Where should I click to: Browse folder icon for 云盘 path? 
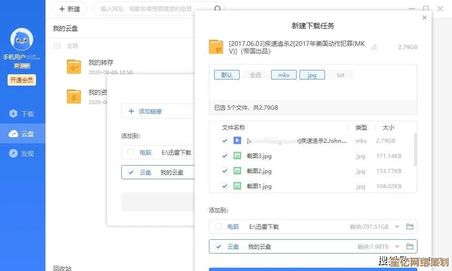pos(410,246)
